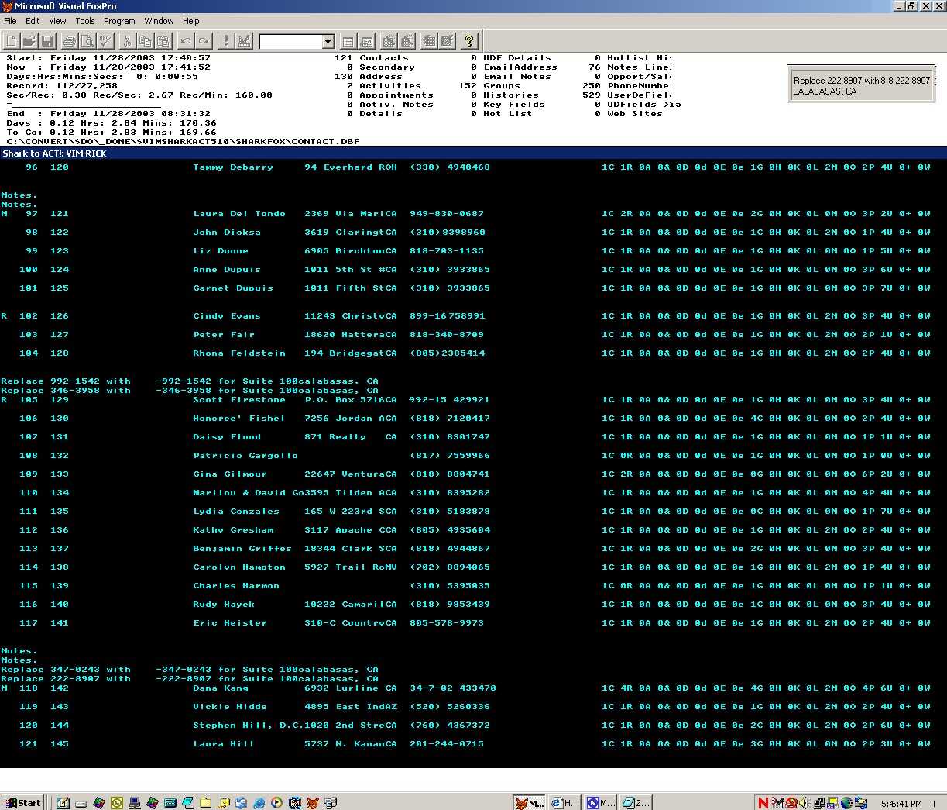947x810 pixels.
Task: Launch Windows Media Player from Quick Launch
Action: coord(276,803)
